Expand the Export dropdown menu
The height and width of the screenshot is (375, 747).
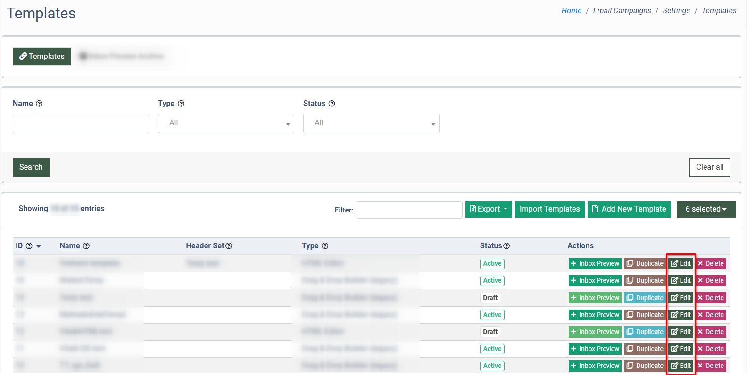click(489, 209)
